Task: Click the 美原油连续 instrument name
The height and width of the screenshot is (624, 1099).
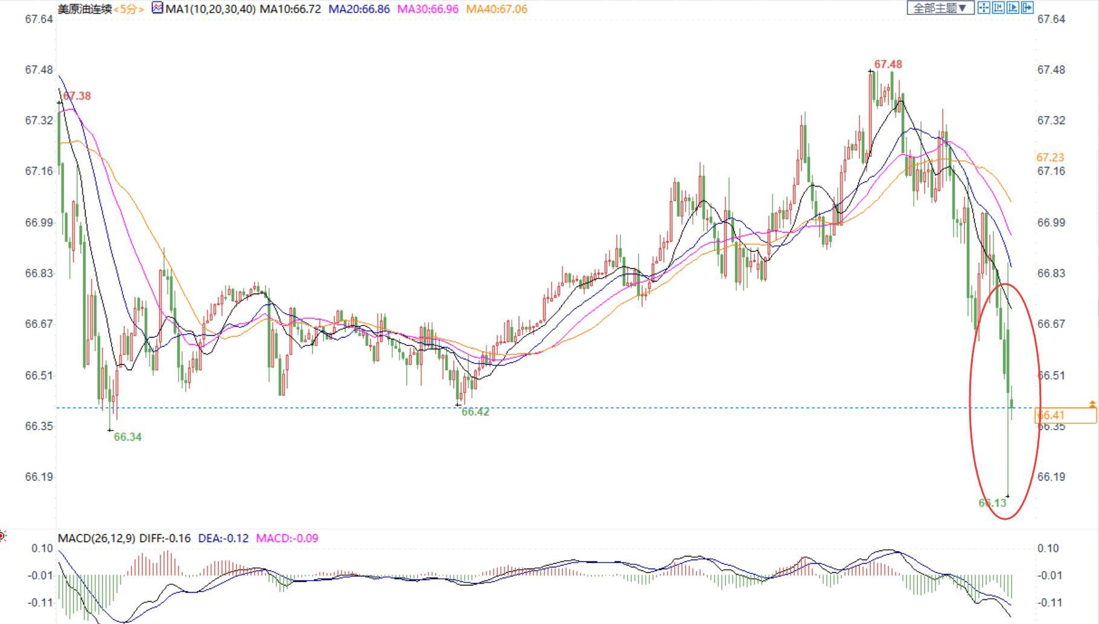Action: click(x=84, y=9)
